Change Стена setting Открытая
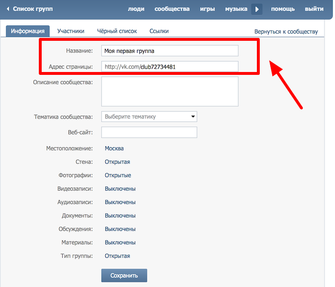This screenshot has height=287, width=335. pyautogui.click(x=117, y=162)
